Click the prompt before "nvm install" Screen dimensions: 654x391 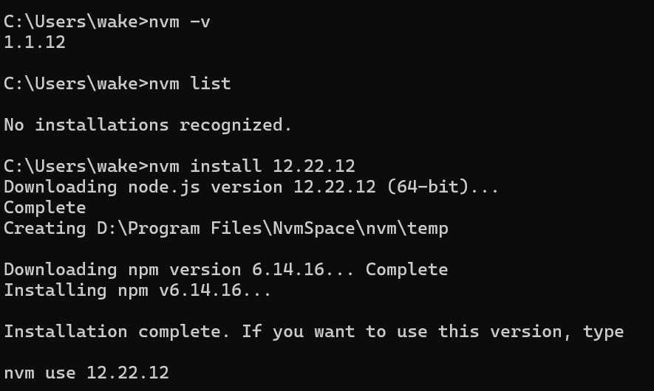[x=75, y=166]
